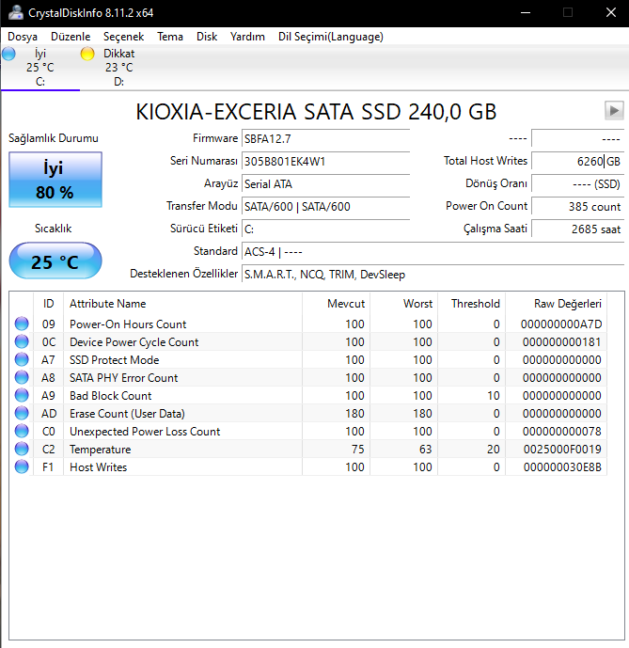Click the İyi 80 % health status button
The width and height of the screenshot is (629, 648).
[55, 180]
